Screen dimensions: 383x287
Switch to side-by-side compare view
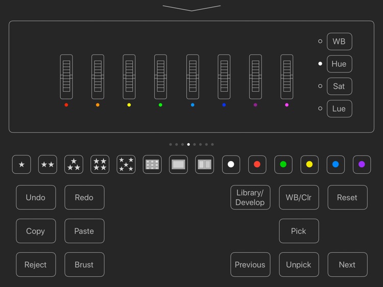(204, 164)
